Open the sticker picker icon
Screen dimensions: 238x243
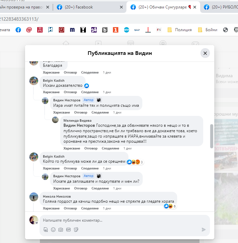76,229
